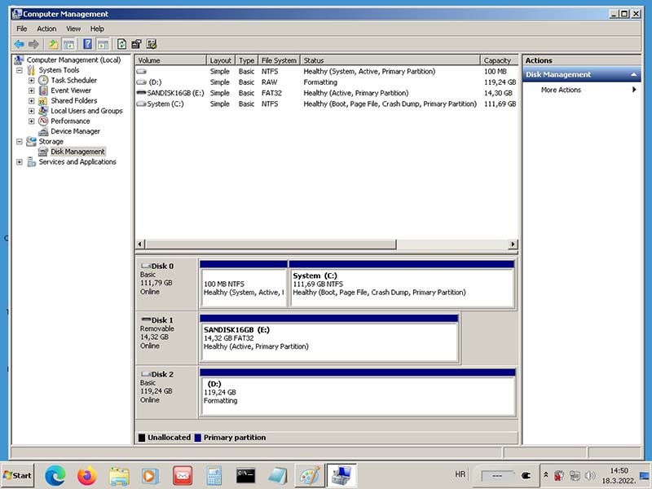Collapse the Disk Management actions header
The image size is (652, 489).
pyautogui.click(x=634, y=75)
